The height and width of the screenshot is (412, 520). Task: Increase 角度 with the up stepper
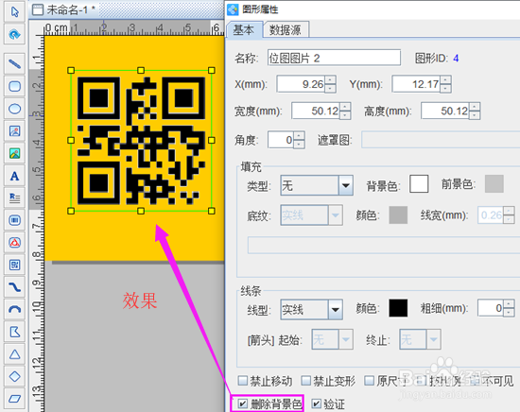point(299,135)
